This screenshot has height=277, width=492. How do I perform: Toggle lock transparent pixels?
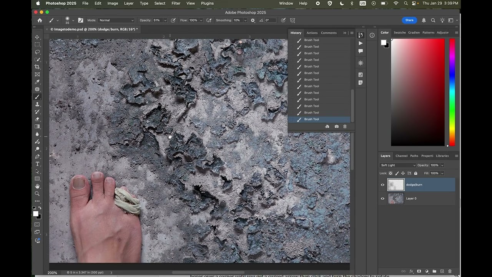coord(391,174)
